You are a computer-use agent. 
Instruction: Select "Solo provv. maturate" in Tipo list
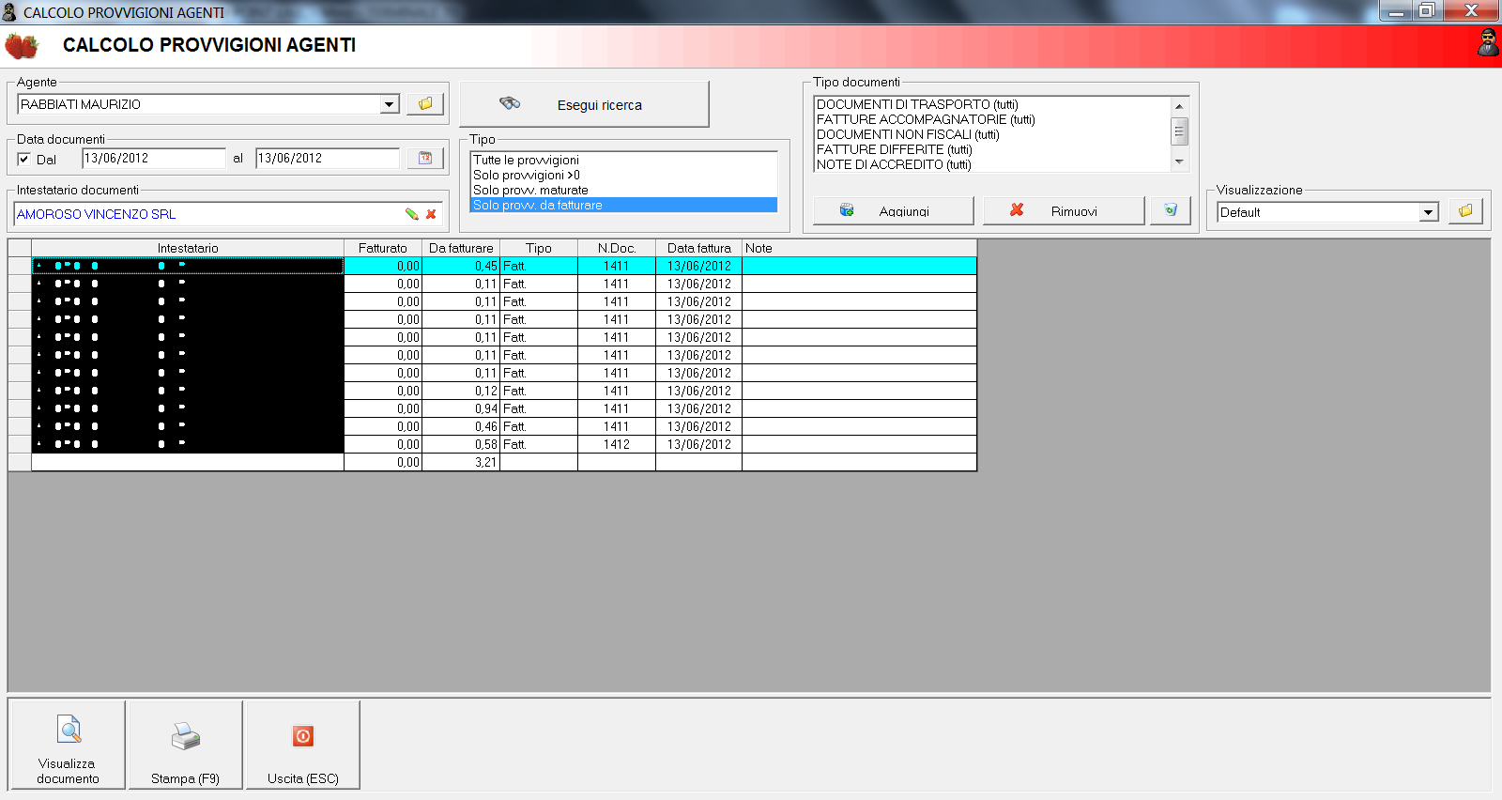[x=624, y=190]
